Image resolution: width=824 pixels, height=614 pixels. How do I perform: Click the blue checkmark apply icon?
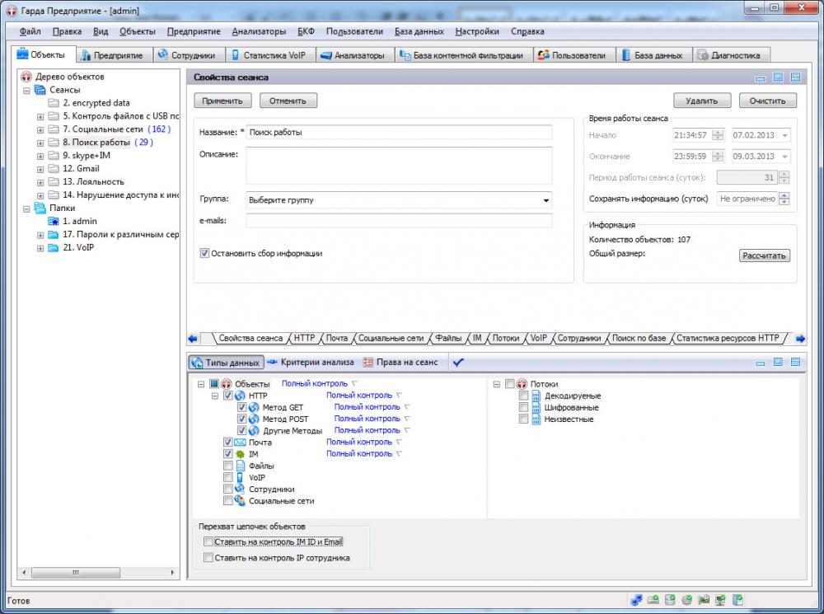tap(458, 362)
